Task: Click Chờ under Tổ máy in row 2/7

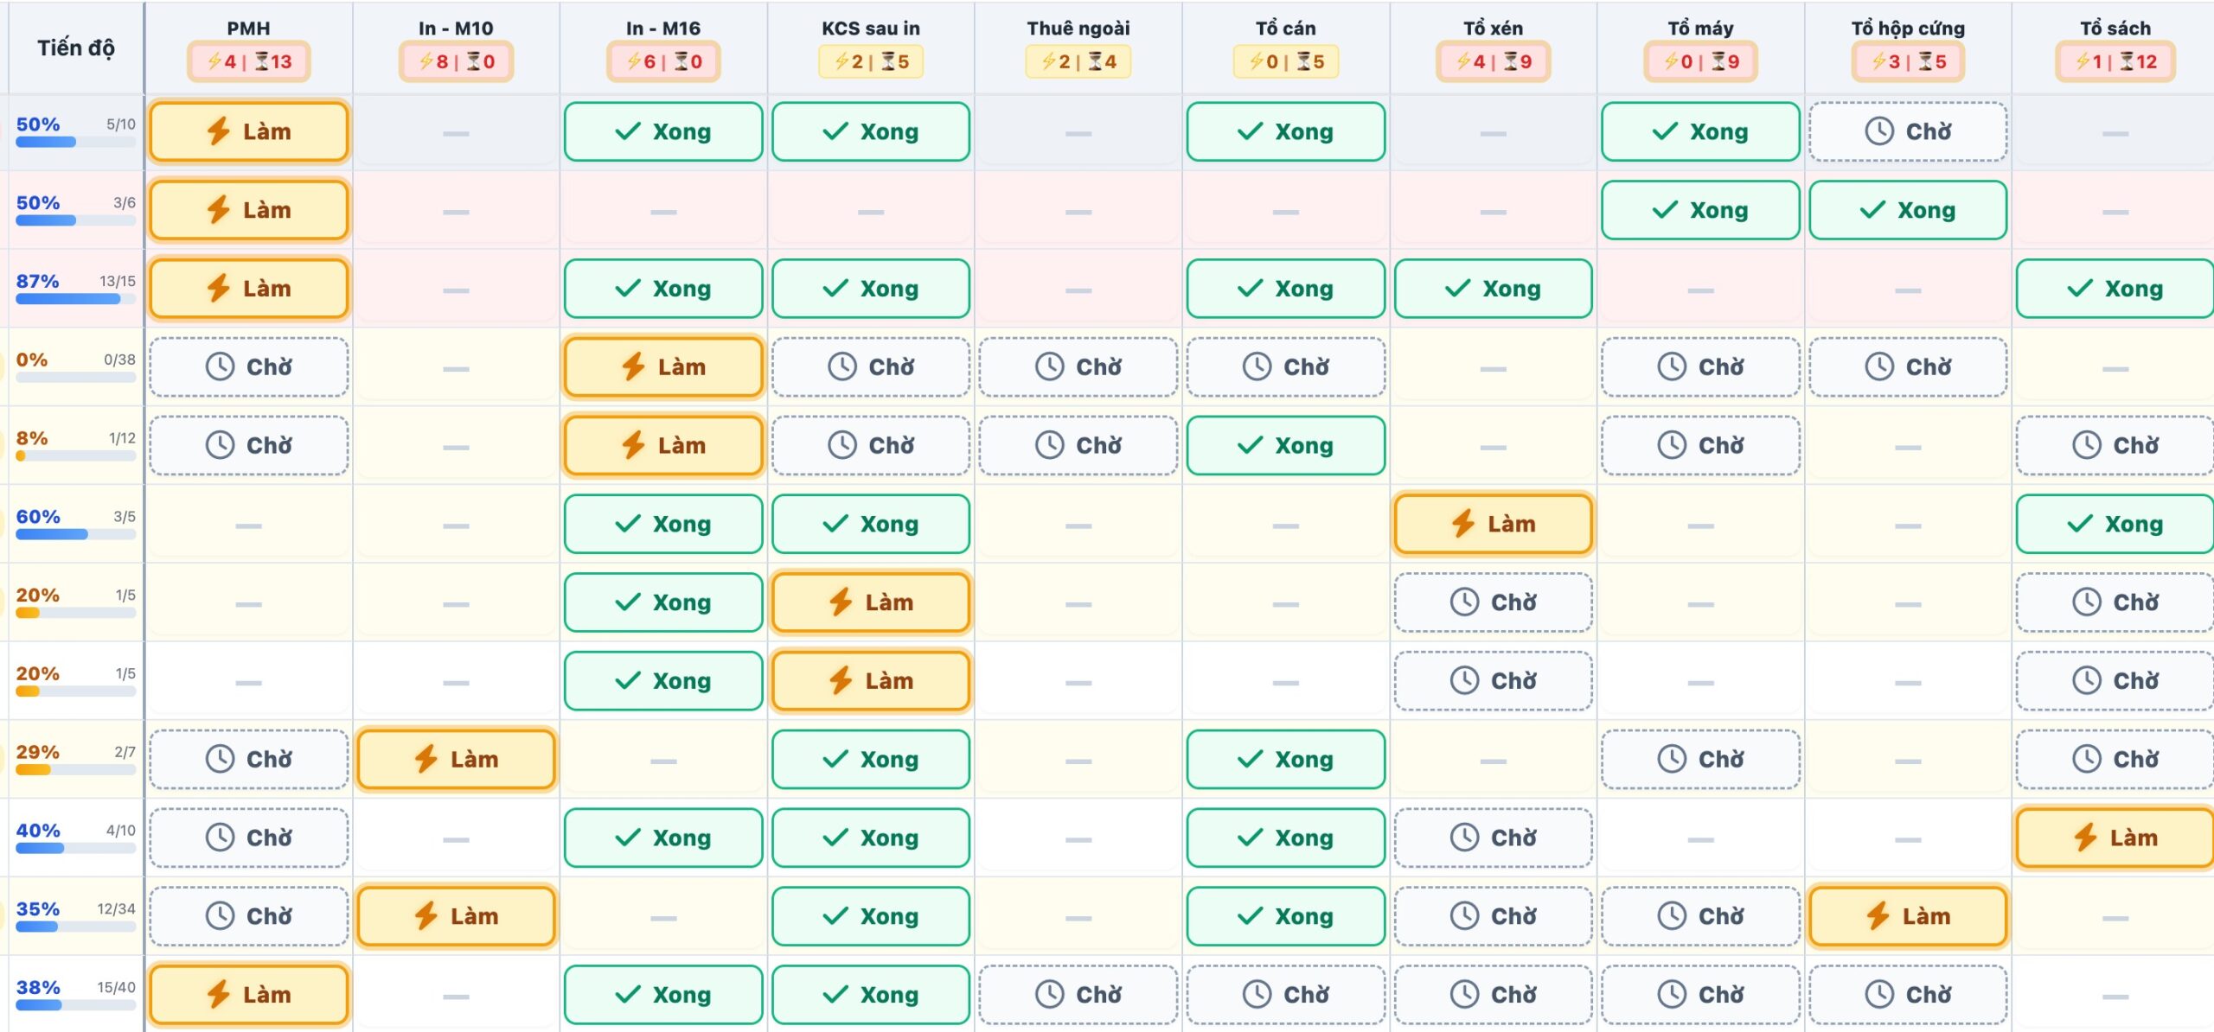Action: [1700, 759]
